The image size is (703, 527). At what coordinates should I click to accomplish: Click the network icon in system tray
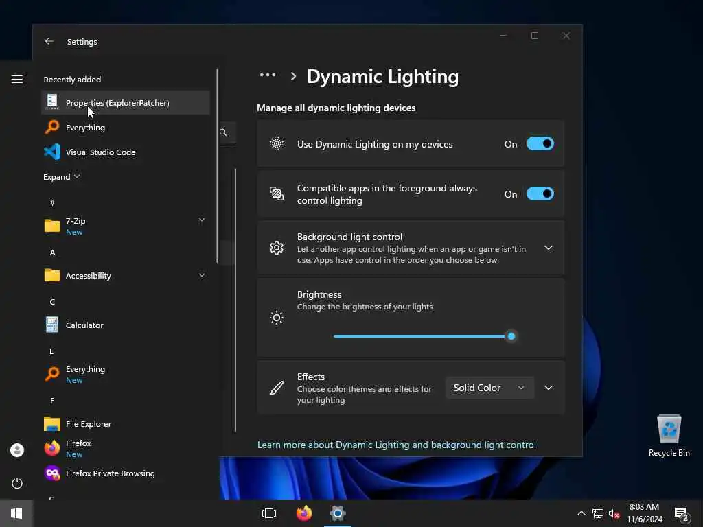pyautogui.click(x=598, y=513)
